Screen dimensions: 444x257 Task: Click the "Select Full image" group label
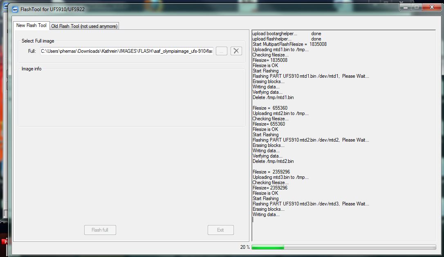pyautogui.click(x=38, y=41)
